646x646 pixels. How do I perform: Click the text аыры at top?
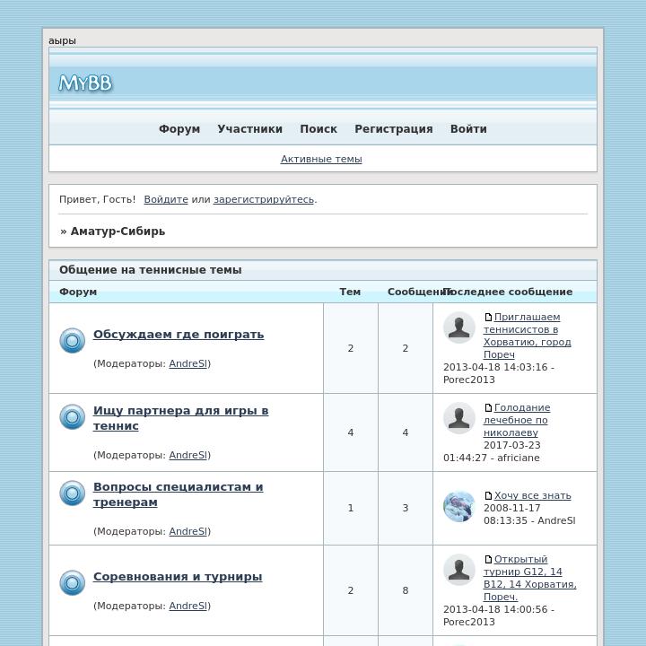(x=62, y=40)
